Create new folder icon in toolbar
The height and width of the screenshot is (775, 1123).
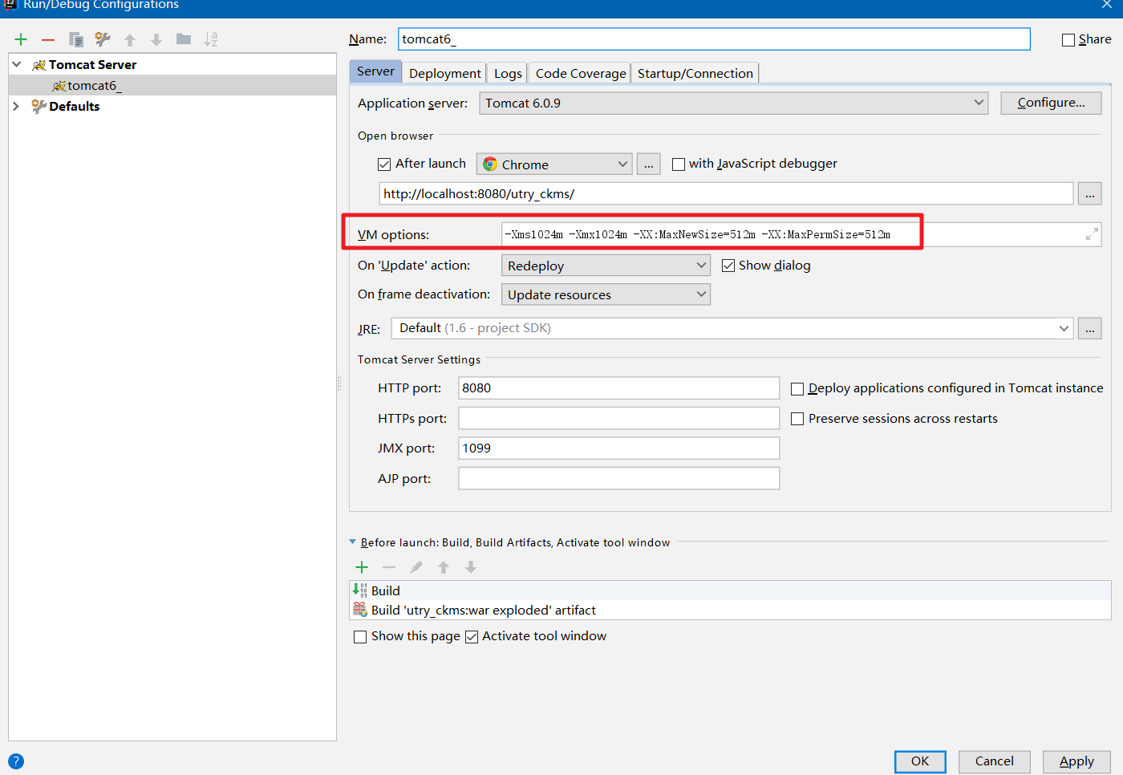[184, 39]
